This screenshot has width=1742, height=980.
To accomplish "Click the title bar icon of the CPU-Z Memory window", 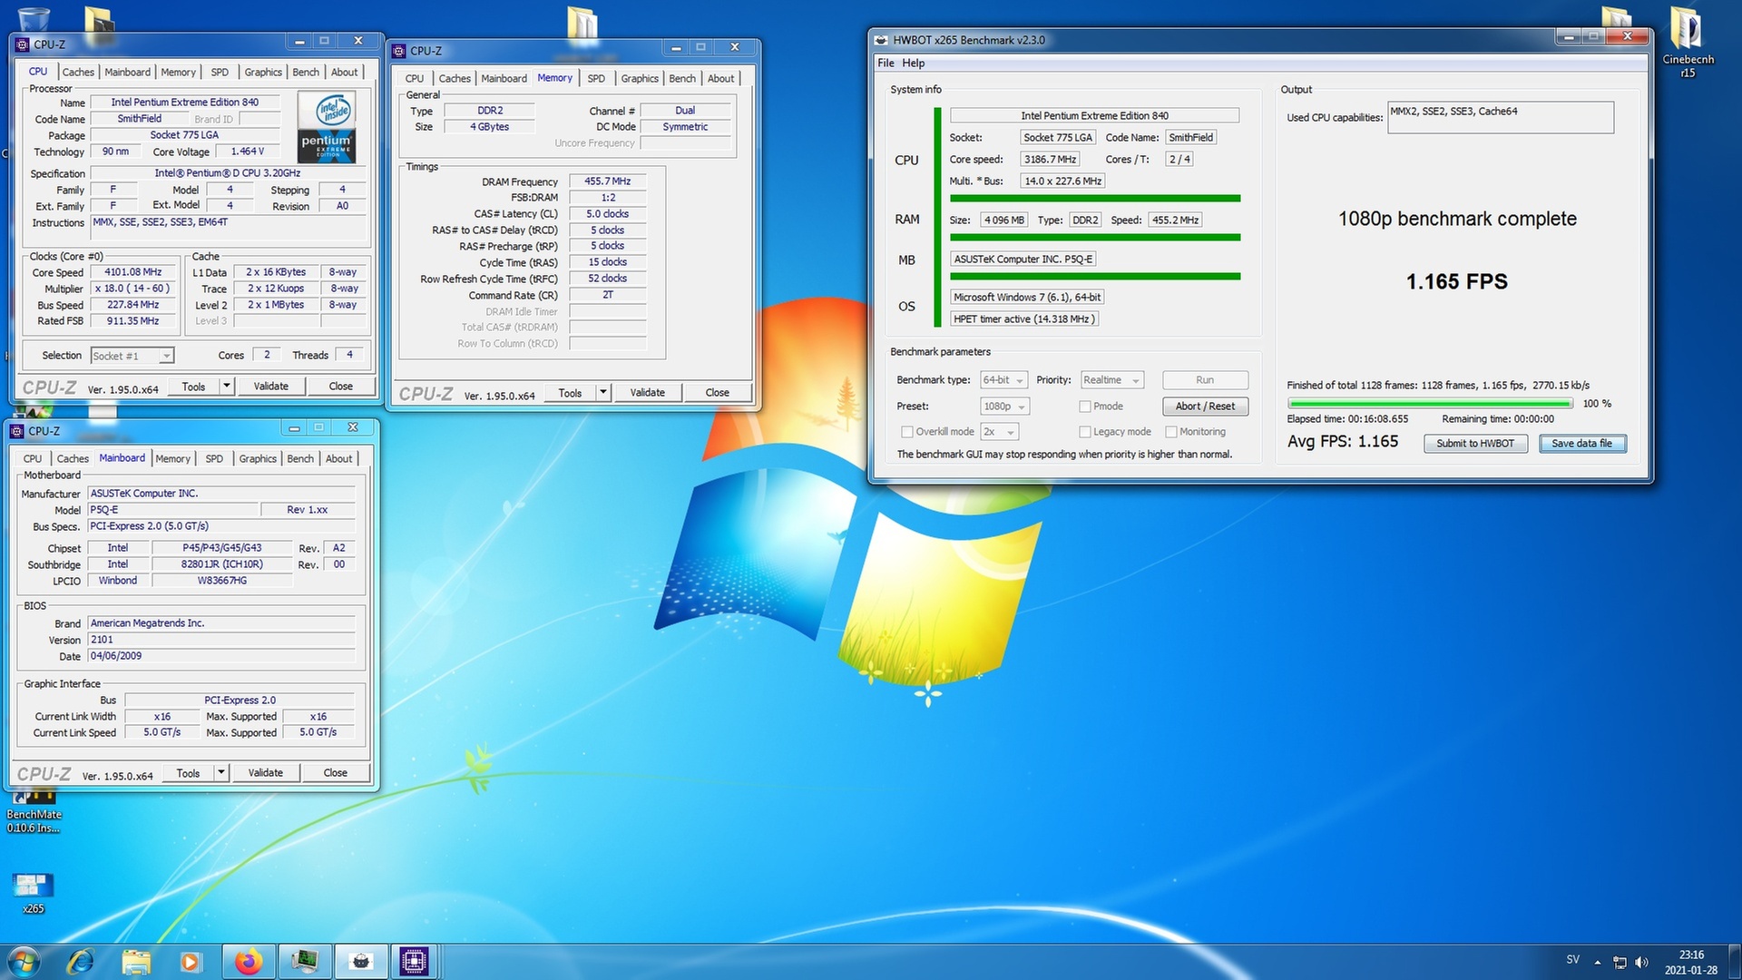I will tap(399, 51).
